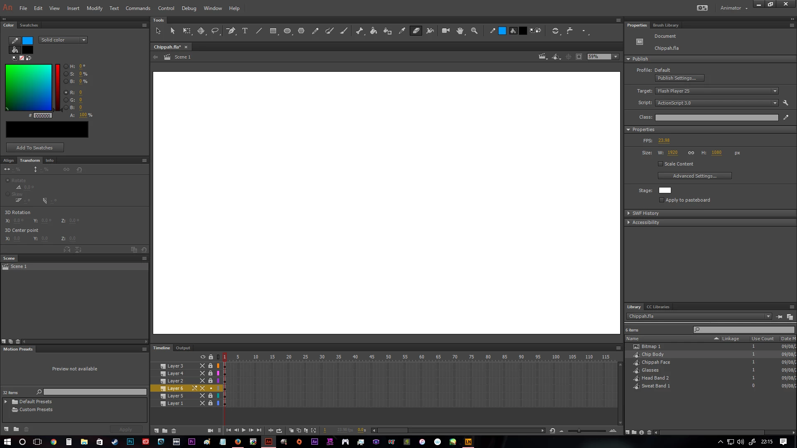This screenshot has height=448, width=797.
Task: Select Chippah Face in the library
Action: coord(655,362)
